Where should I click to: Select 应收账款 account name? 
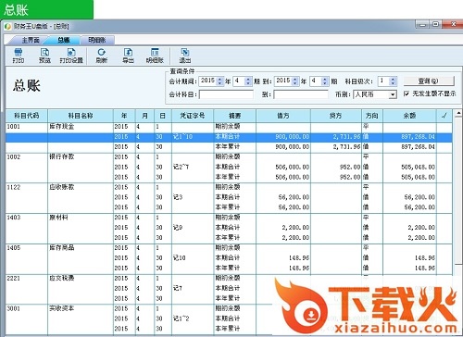click(62, 187)
